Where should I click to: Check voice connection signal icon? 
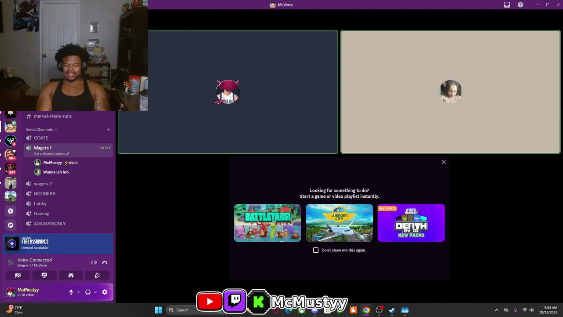[x=11, y=262]
